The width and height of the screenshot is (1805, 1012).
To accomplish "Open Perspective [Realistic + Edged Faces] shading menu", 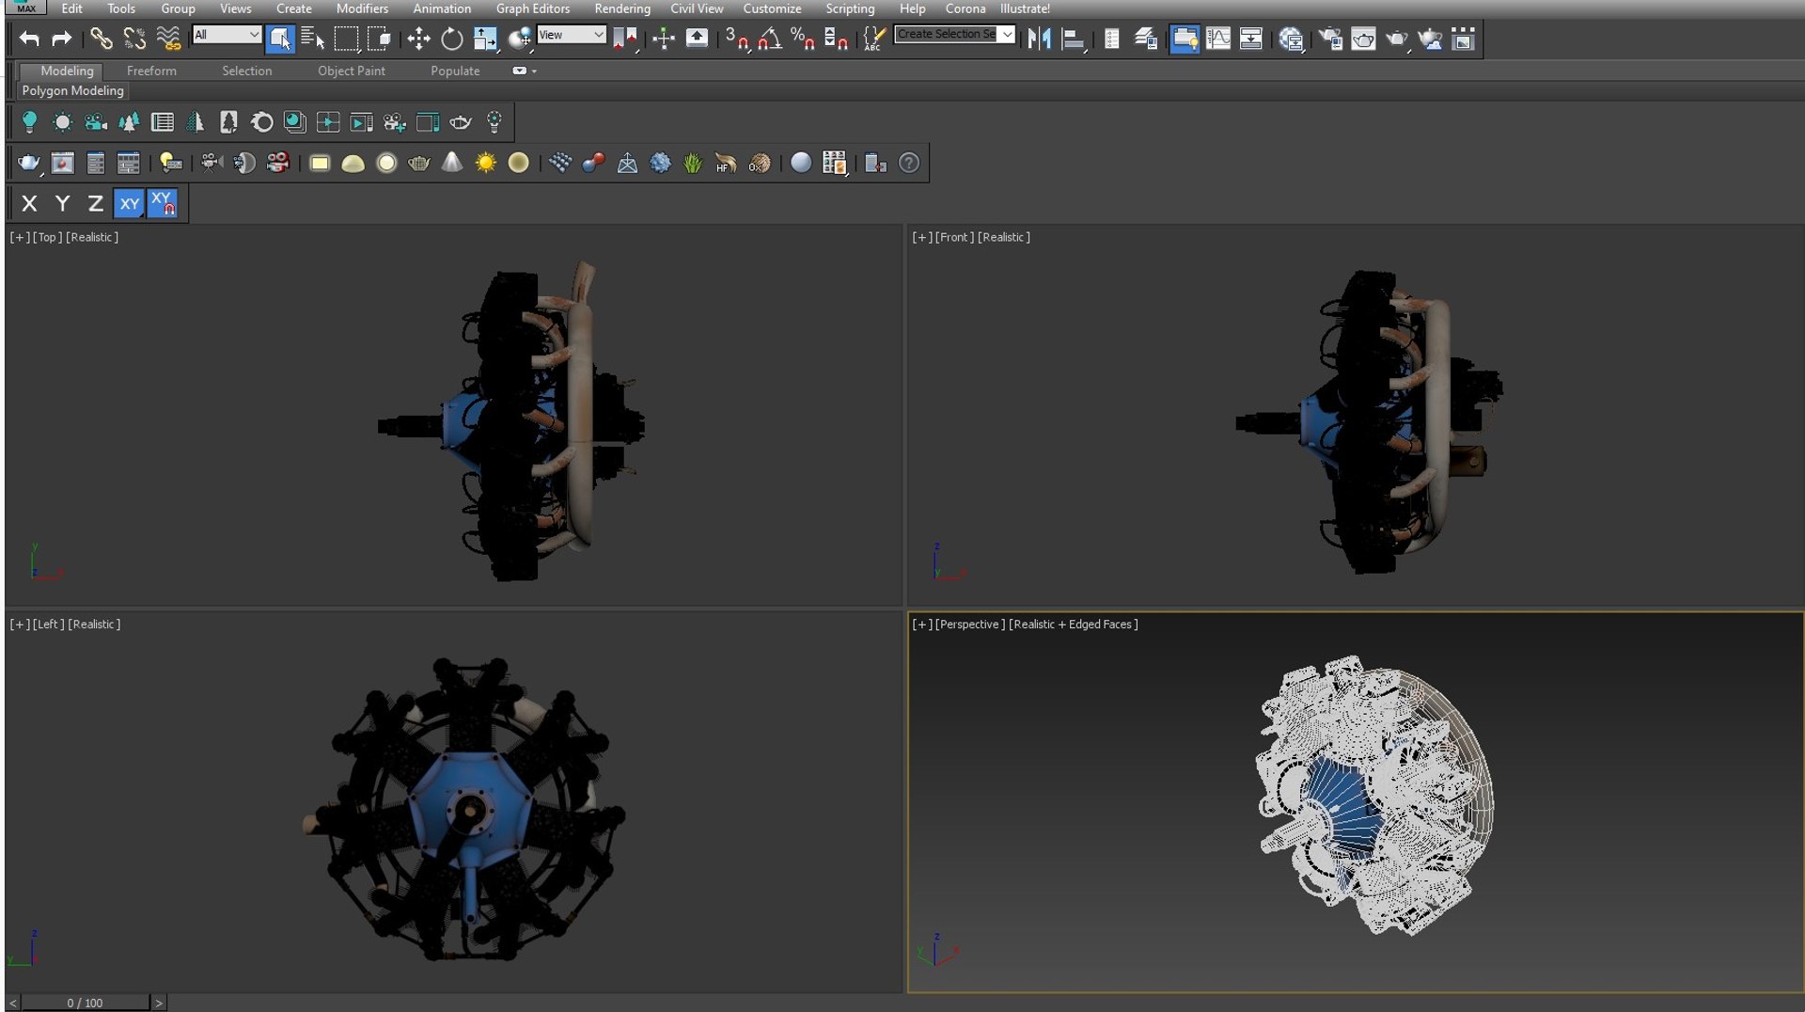I will tap(1074, 625).
